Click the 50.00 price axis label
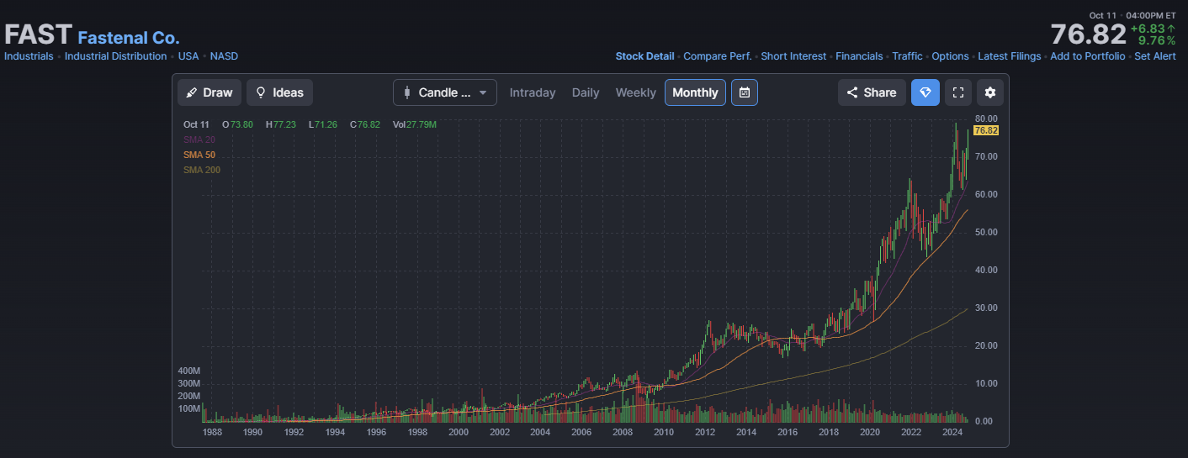Image resolution: width=1188 pixels, height=458 pixels. point(986,232)
